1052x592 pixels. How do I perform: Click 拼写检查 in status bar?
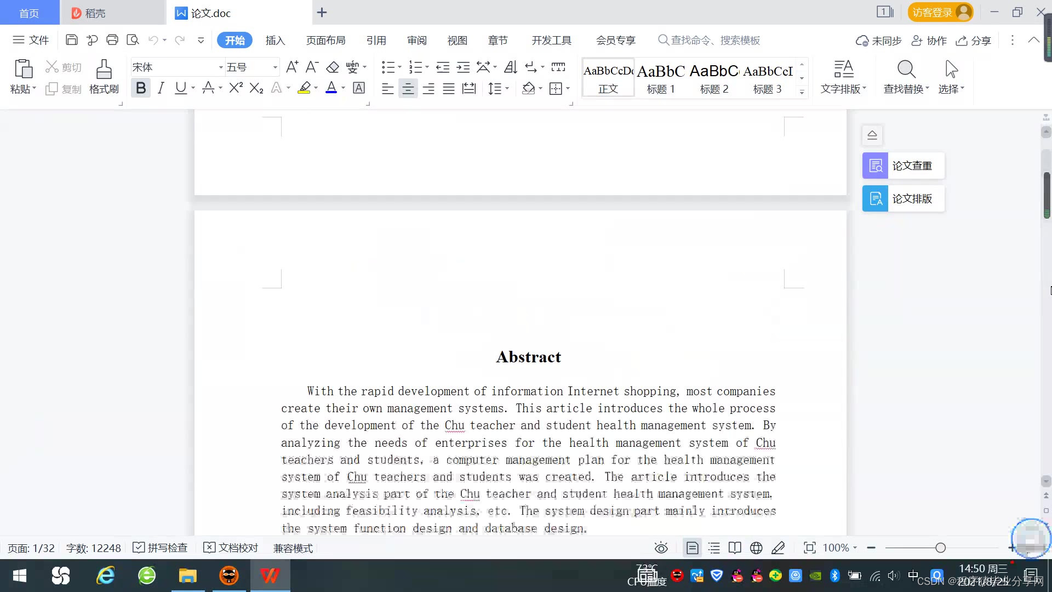[x=161, y=548]
